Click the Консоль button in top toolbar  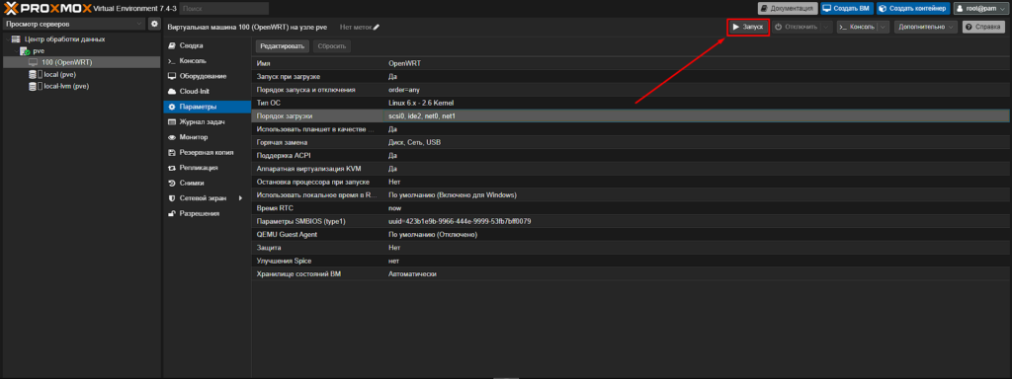pyautogui.click(x=857, y=27)
